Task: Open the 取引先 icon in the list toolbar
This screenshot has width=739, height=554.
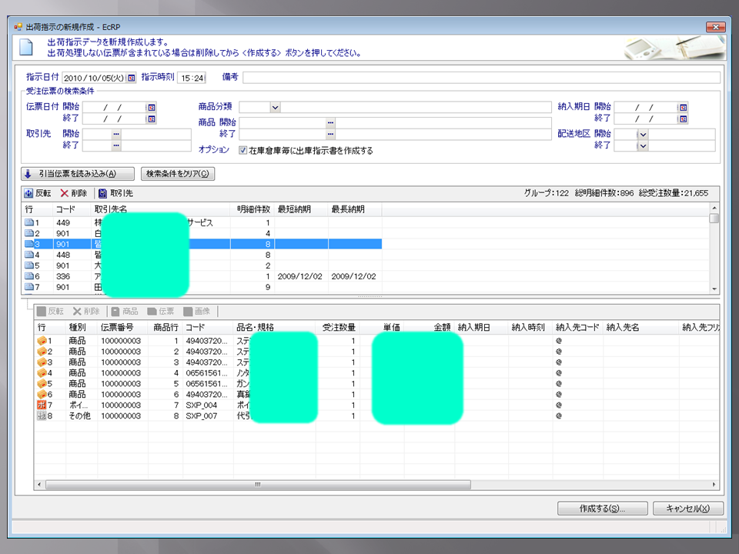Action: pyautogui.click(x=102, y=195)
